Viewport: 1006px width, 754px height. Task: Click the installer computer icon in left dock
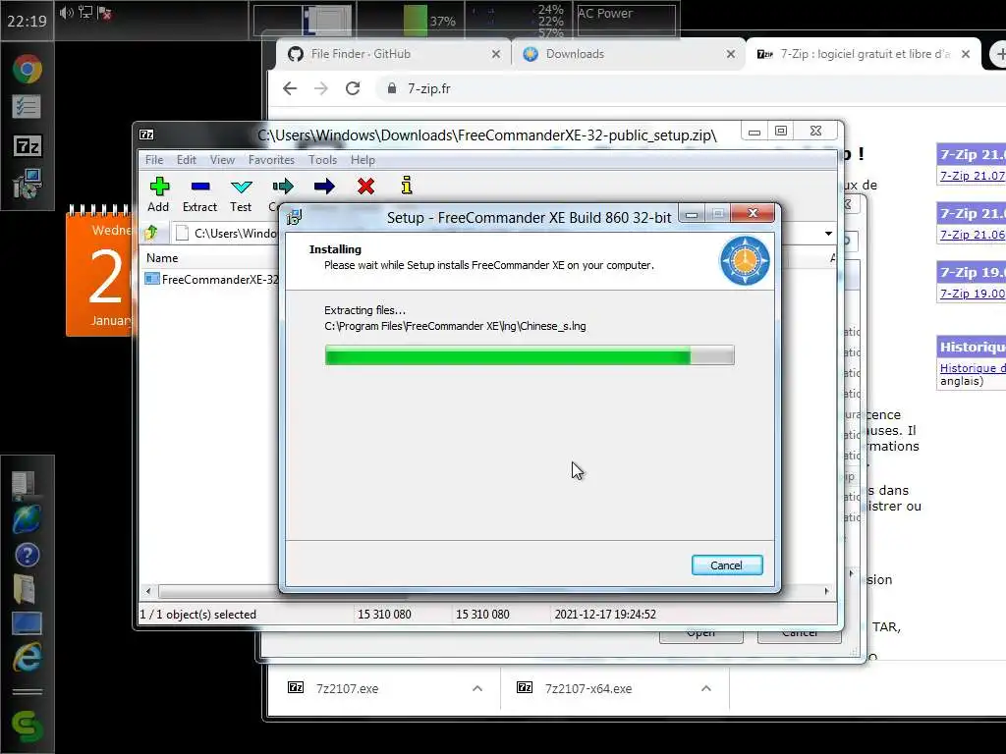[x=27, y=184]
